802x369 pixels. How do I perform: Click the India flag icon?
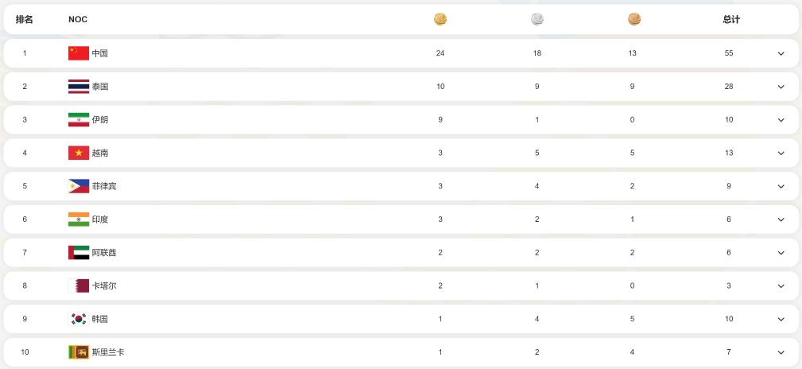click(x=79, y=219)
